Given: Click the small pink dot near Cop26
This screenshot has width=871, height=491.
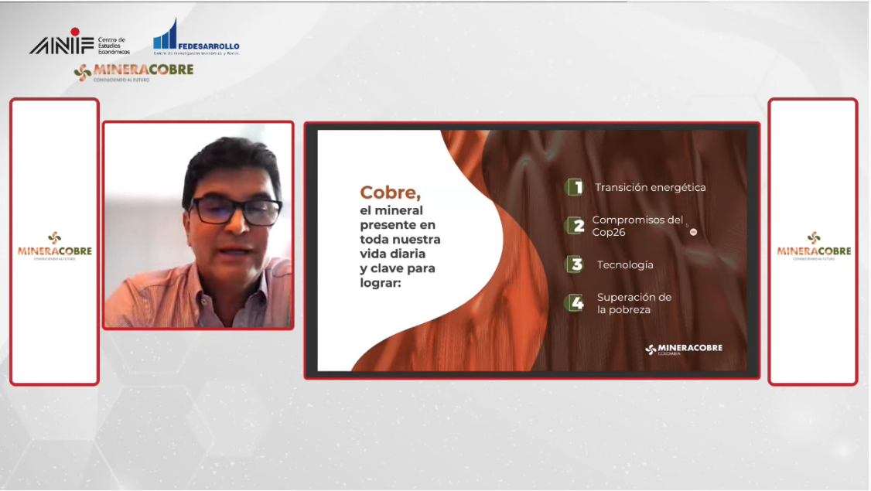Looking at the screenshot, I should pos(693,232).
